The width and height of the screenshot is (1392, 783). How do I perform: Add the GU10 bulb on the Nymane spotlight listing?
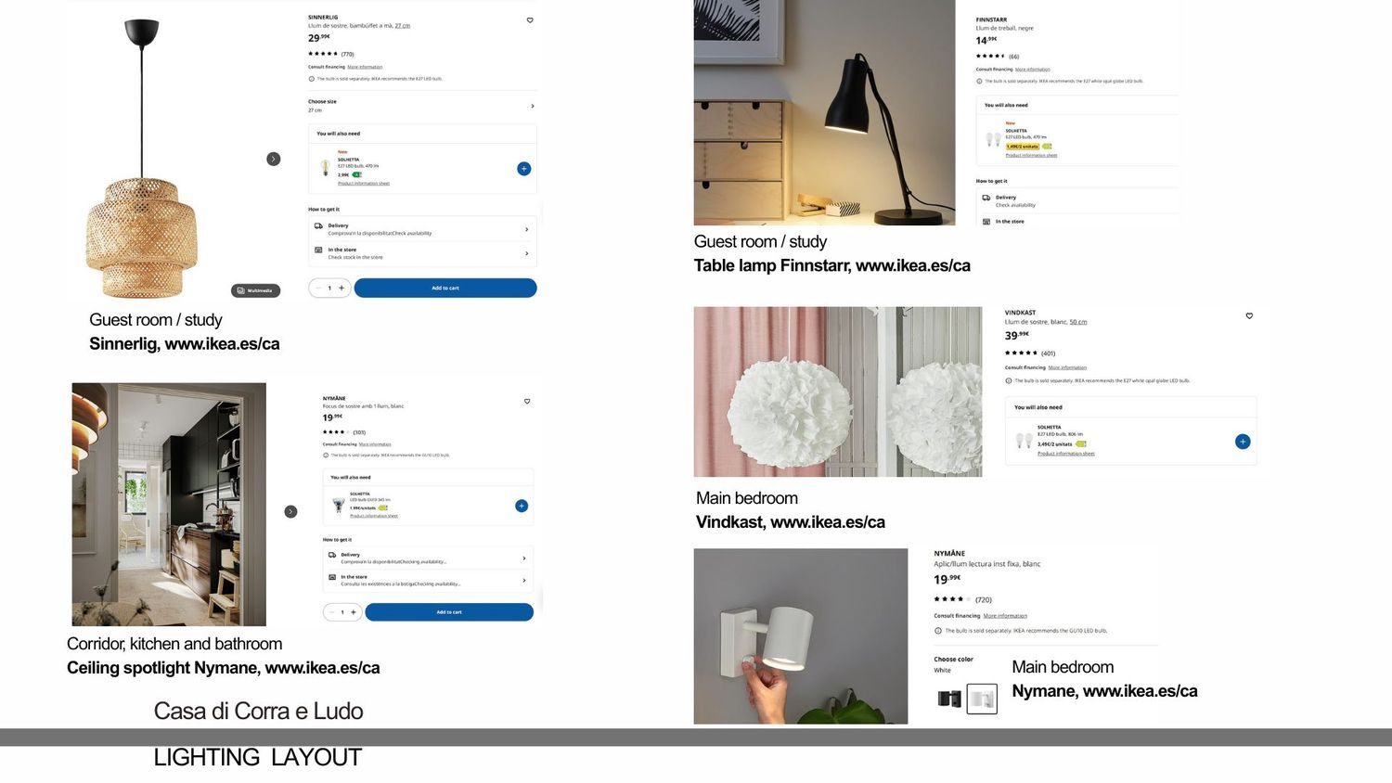click(522, 506)
